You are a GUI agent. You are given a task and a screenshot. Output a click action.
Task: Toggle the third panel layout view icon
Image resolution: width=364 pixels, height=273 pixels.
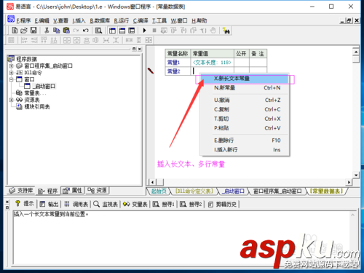[x=132, y=31]
